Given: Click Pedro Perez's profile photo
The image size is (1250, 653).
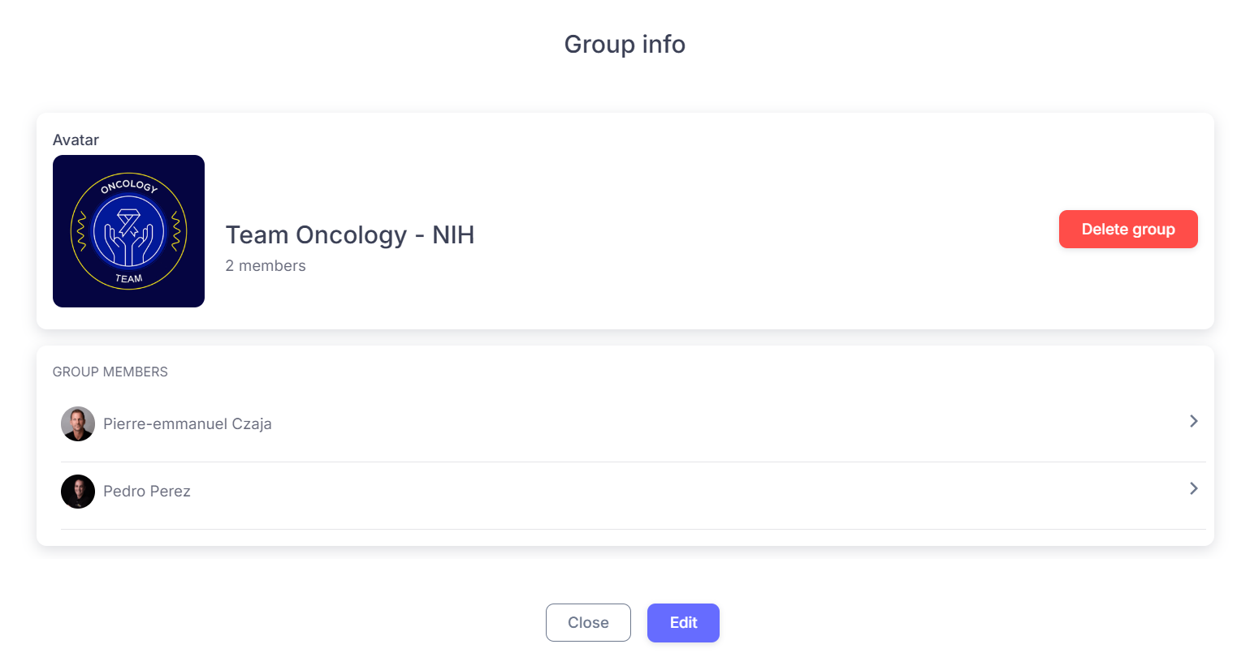Looking at the screenshot, I should pyautogui.click(x=78, y=491).
